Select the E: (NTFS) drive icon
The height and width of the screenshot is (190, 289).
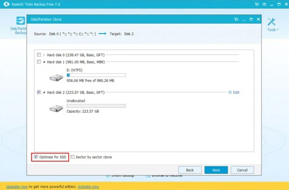[x=57, y=77]
